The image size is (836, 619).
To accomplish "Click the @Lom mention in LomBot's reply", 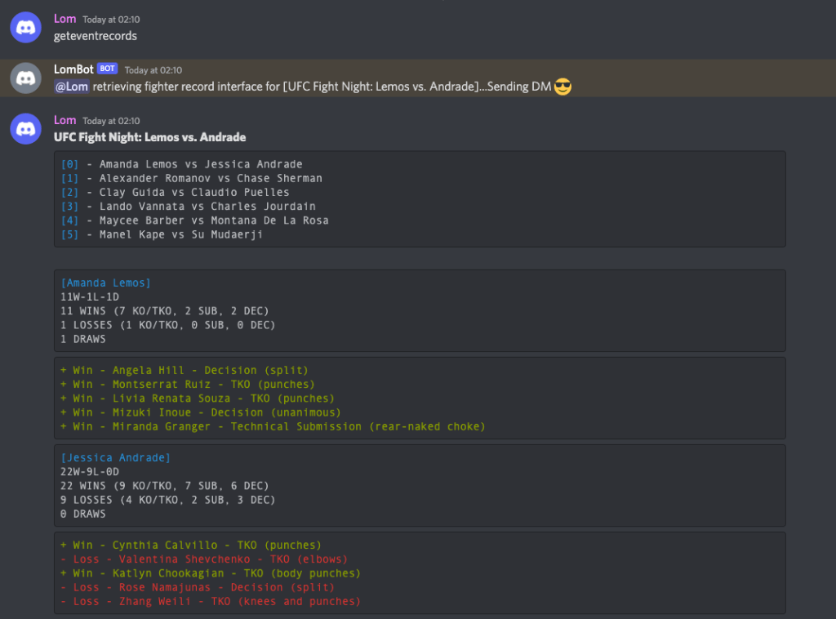I will coord(71,87).
